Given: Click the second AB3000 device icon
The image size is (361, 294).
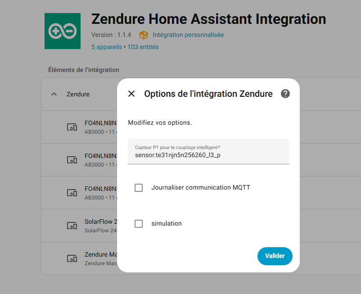Looking at the screenshot, I should click(x=72, y=160).
